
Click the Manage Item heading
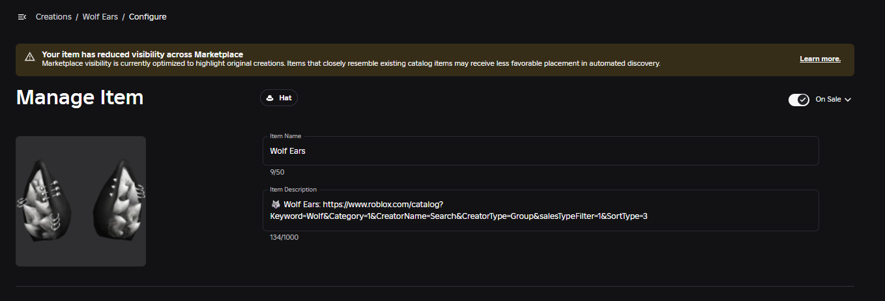80,98
